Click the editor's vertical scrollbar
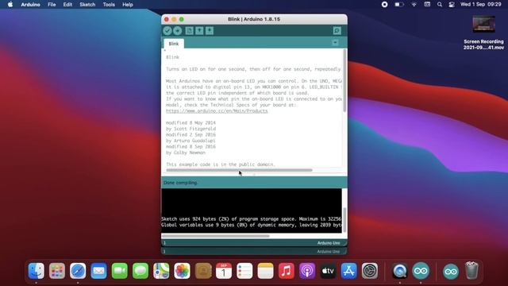508x286 pixels. pyautogui.click(x=344, y=81)
